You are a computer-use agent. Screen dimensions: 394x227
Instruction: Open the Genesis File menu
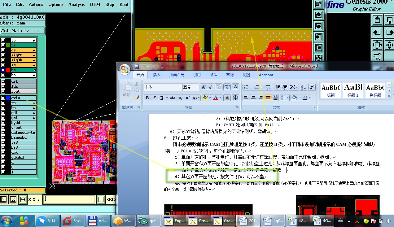click(x=7, y=4)
